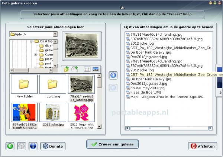223x157 pixels.
Task: Click the Donate button
Action: (x=52, y=146)
